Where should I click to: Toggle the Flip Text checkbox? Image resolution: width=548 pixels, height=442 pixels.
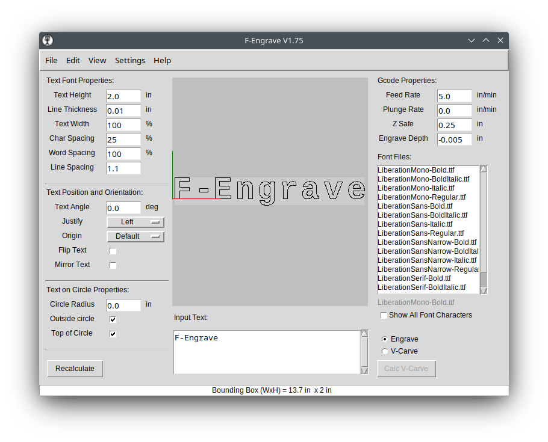point(113,251)
